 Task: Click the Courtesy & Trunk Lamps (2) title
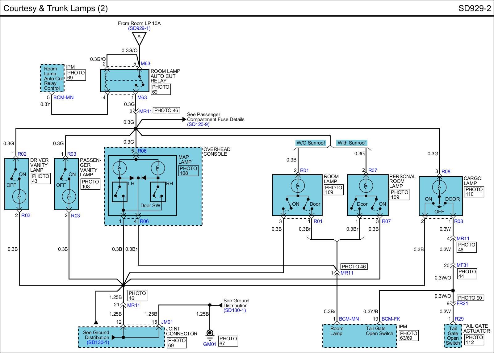(56, 8)
